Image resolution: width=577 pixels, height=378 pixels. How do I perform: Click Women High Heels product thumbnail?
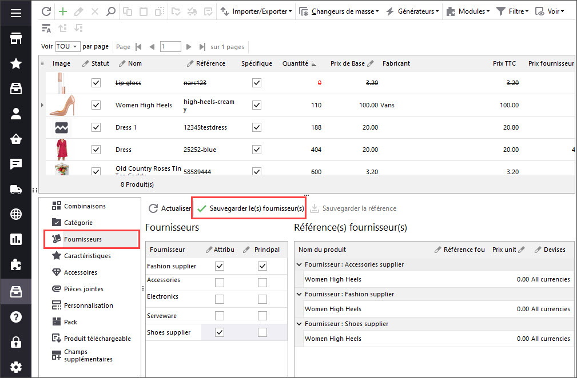coord(61,105)
